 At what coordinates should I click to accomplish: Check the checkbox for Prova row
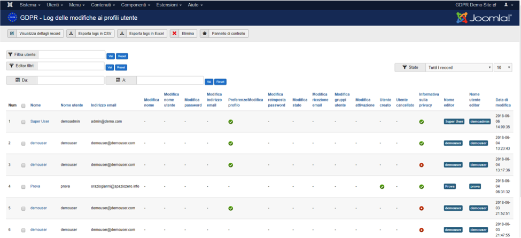click(x=24, y=187)
